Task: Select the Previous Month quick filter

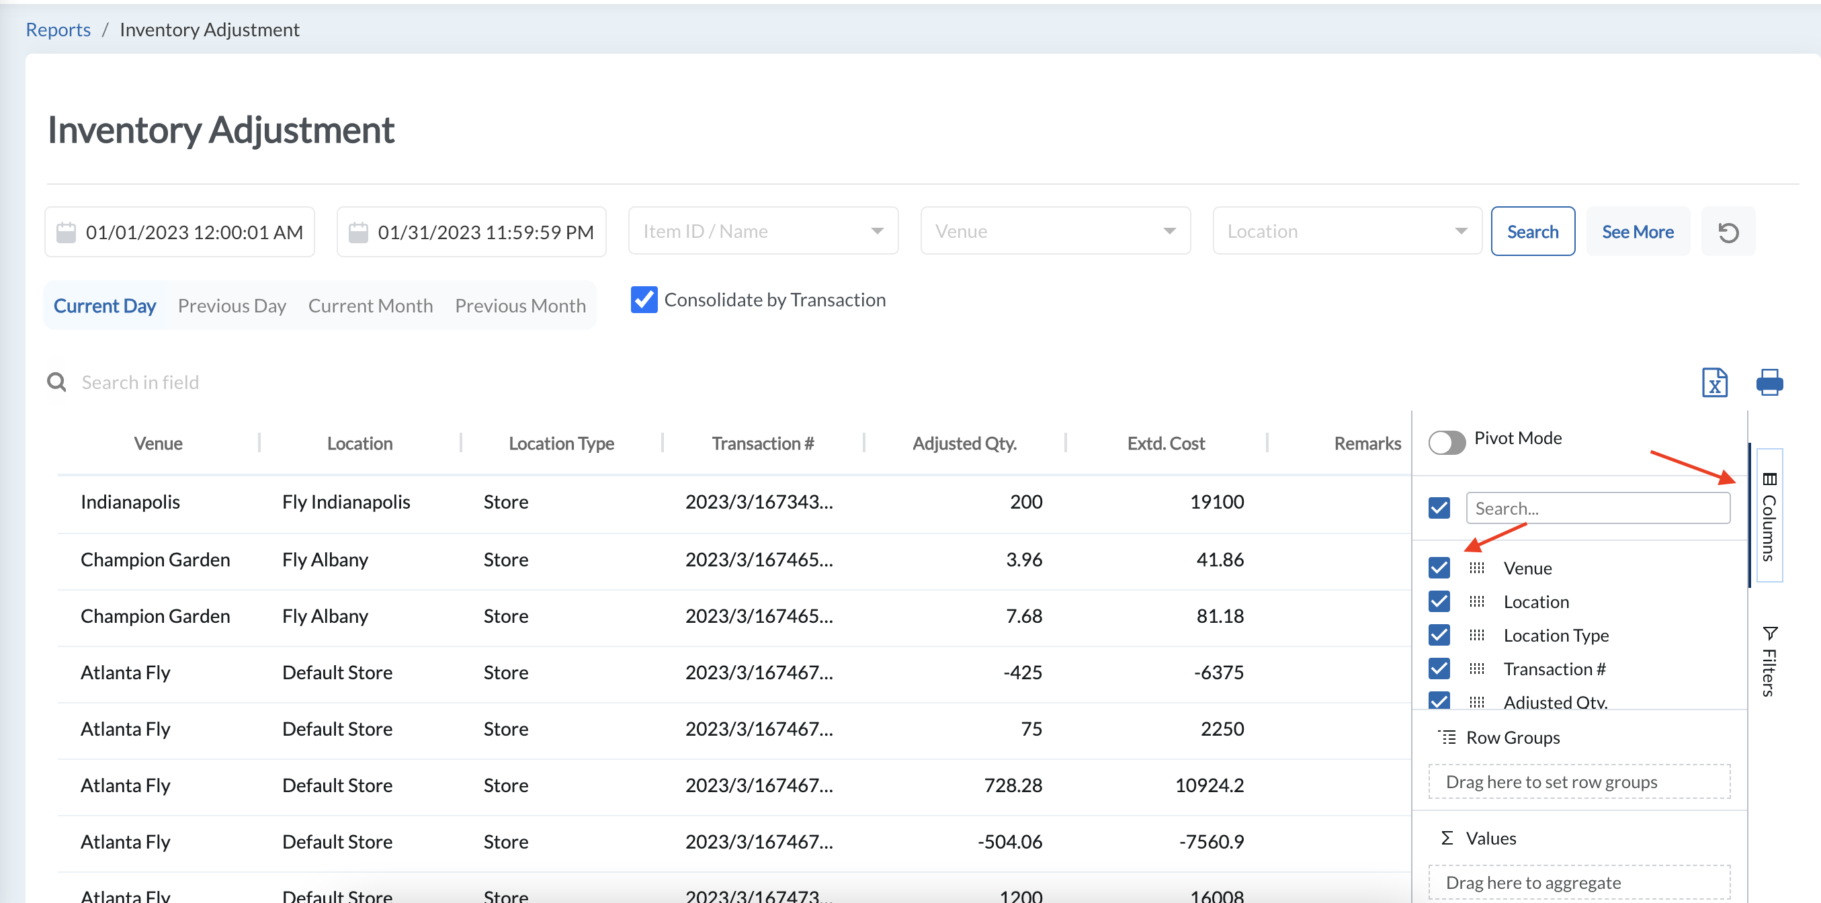Action: (x=520, y=304)
